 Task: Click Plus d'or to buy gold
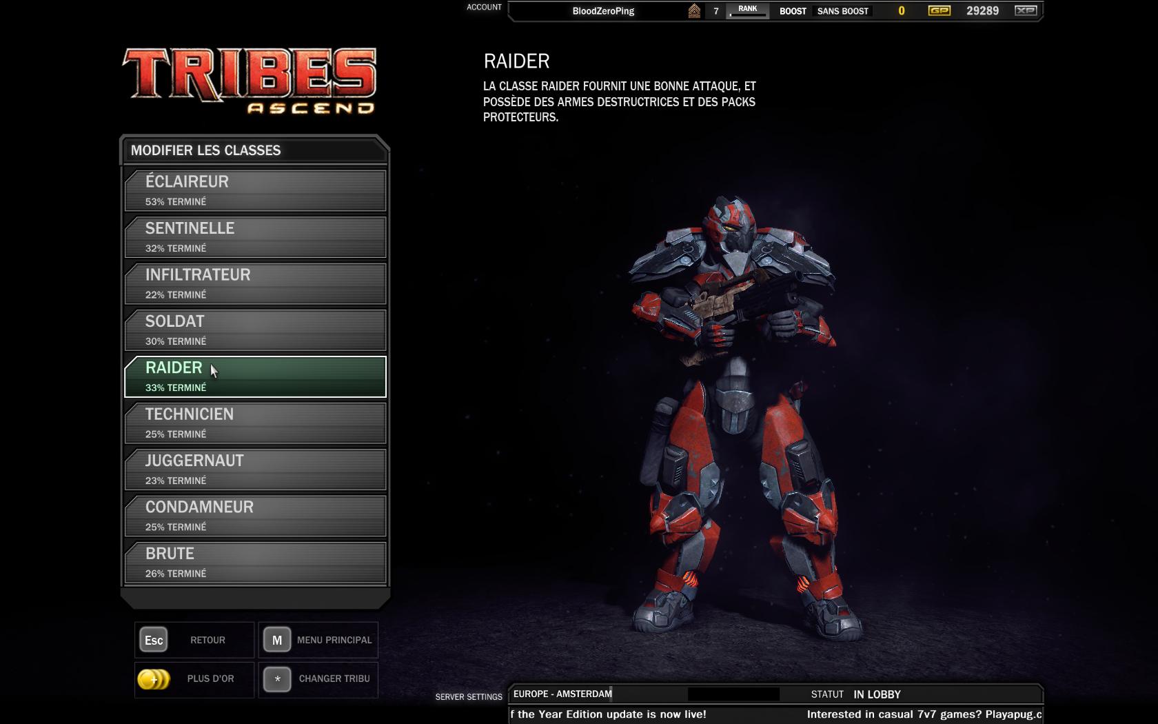coord(210,678)
